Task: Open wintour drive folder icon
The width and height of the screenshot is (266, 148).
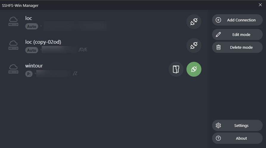Action: click(176, 69)
